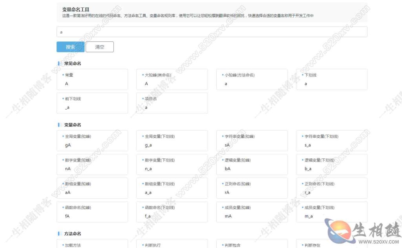This screenshot has height=248, width=402.
Task: Click the 全局变量(驼峰) card showing gA
Action: pos(92,140)
